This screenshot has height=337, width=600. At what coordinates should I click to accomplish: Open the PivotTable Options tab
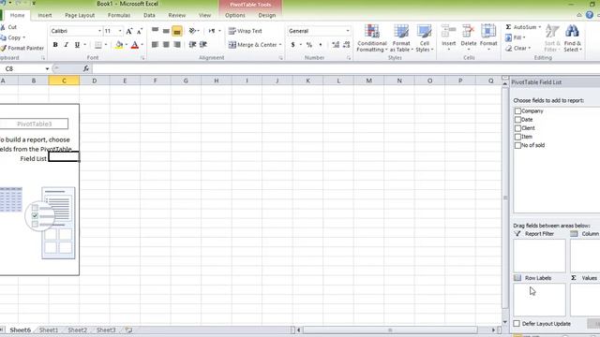point(235,15)
